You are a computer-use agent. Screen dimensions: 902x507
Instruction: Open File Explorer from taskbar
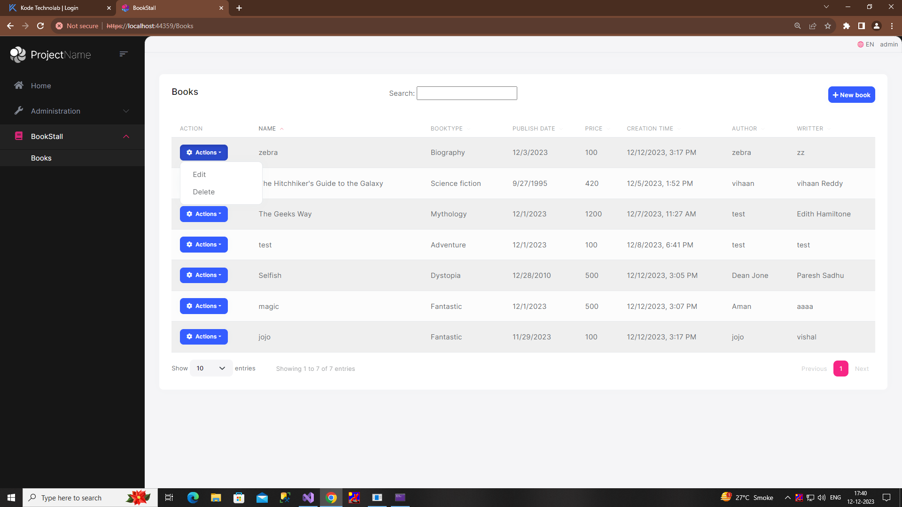[216, 498]
